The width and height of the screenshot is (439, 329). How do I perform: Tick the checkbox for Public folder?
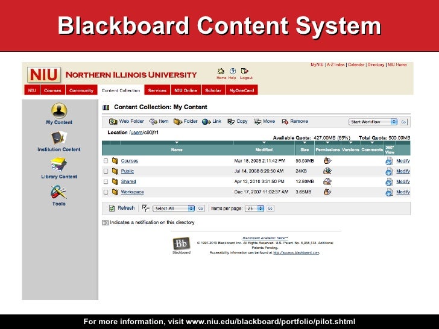[106, 171]
